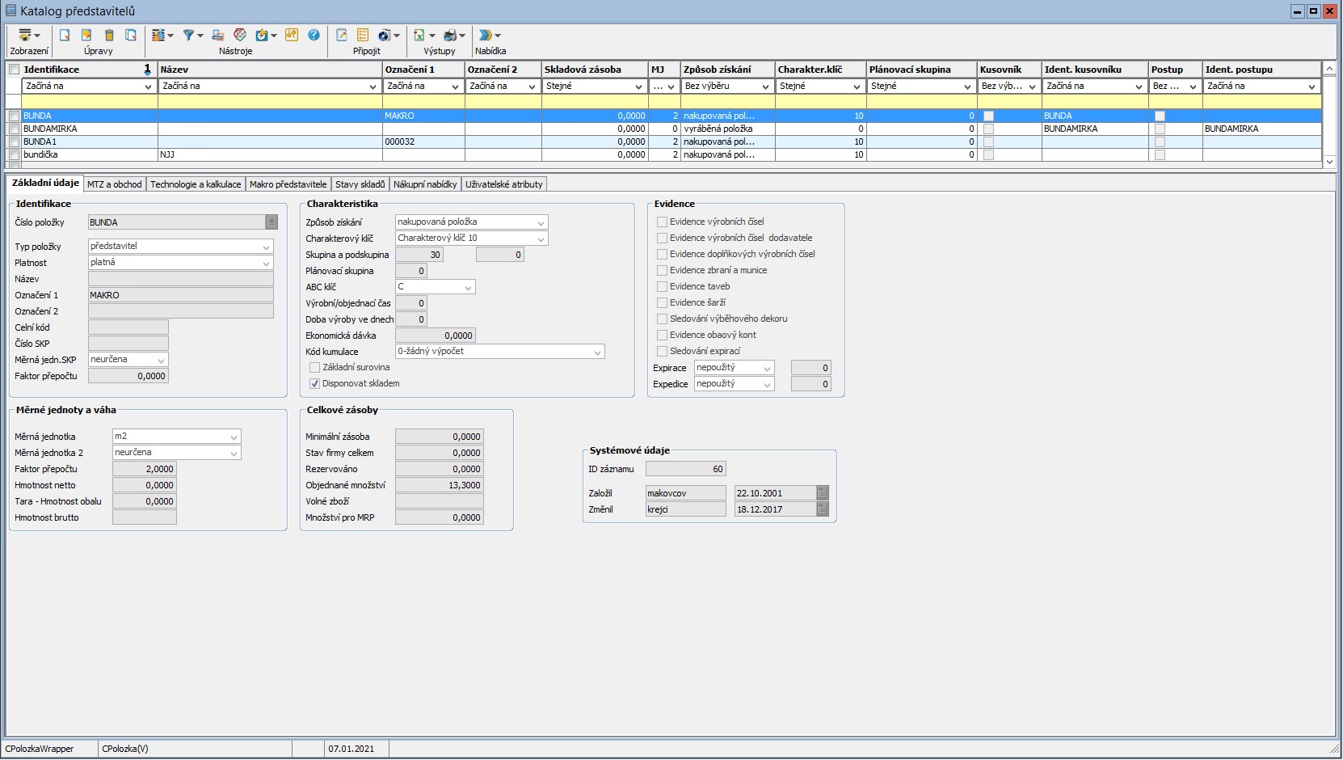This screenshot has width=1343, height=760.
Task: Click the Zobrazení eye view icon
Action: [25, 35]
